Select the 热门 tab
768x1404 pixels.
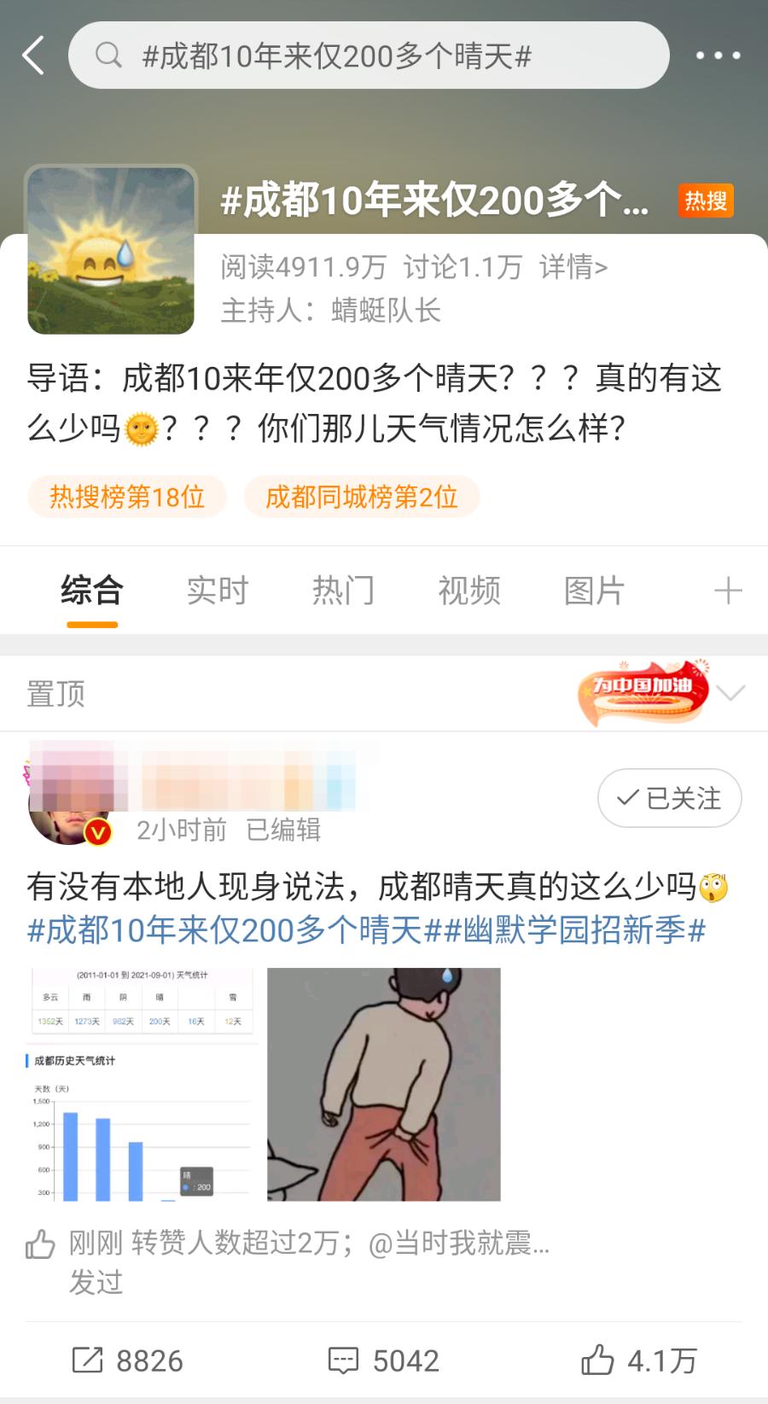[343, 591]
